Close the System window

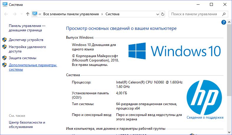[225, 5]
